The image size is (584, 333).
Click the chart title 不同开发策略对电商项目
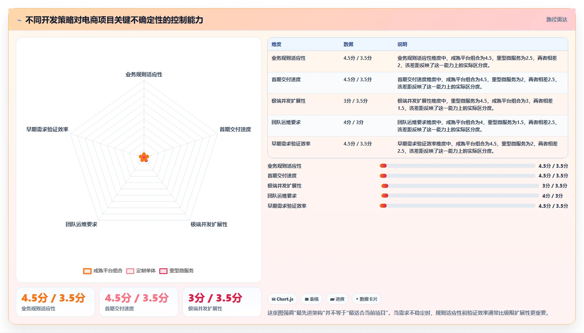114,20
